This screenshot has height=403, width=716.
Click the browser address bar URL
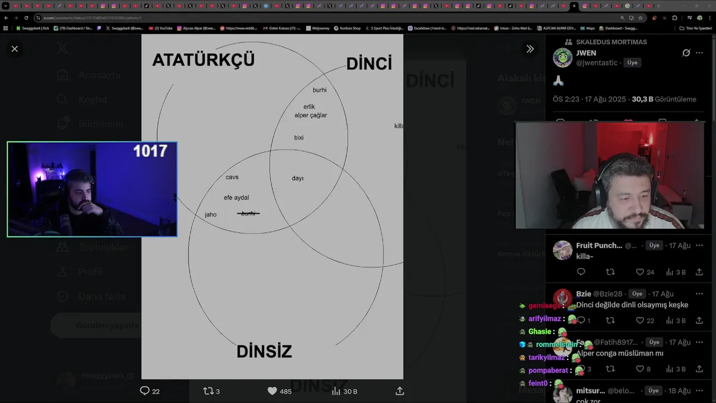coord(92,18)
